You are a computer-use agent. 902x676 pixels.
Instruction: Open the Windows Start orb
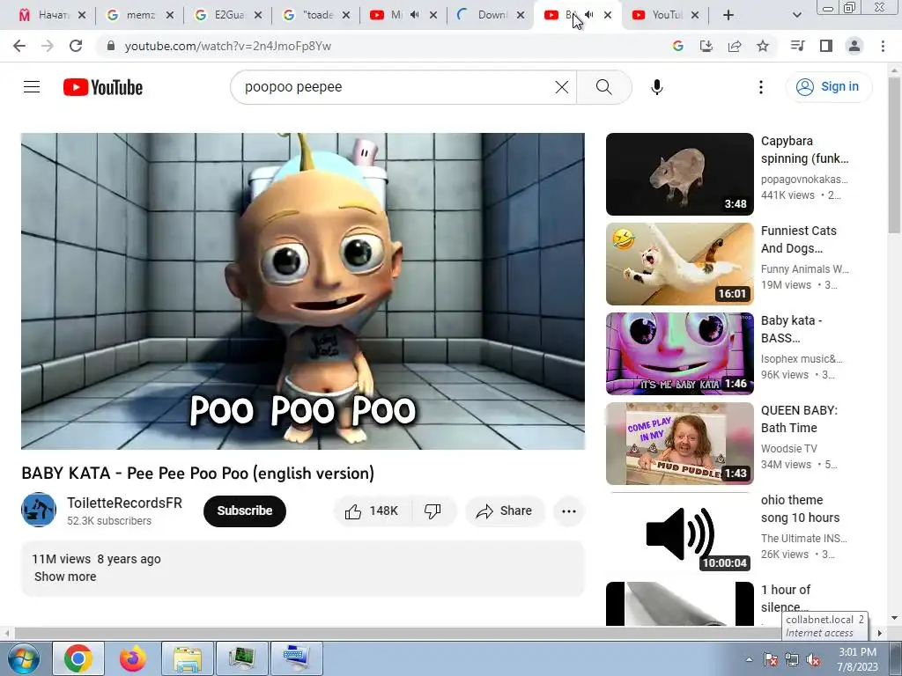[x=22, y=658]
